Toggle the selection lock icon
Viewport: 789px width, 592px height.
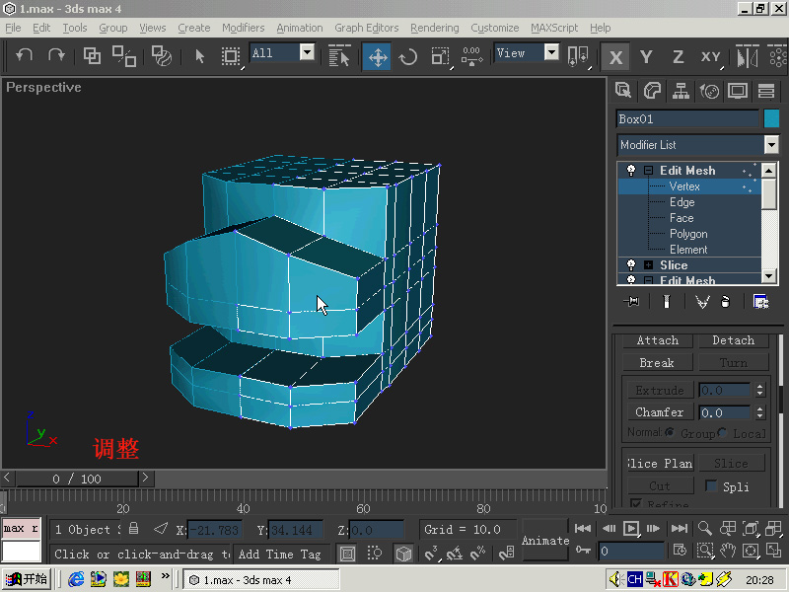[x=133, y=528]
